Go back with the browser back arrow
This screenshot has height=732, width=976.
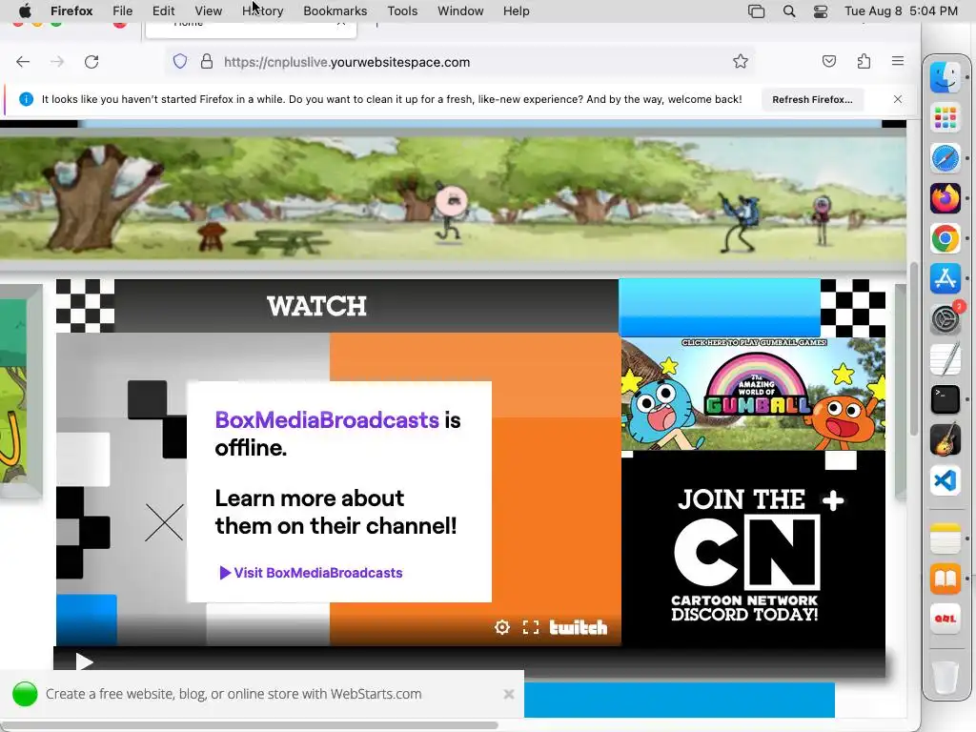point(23,62)
